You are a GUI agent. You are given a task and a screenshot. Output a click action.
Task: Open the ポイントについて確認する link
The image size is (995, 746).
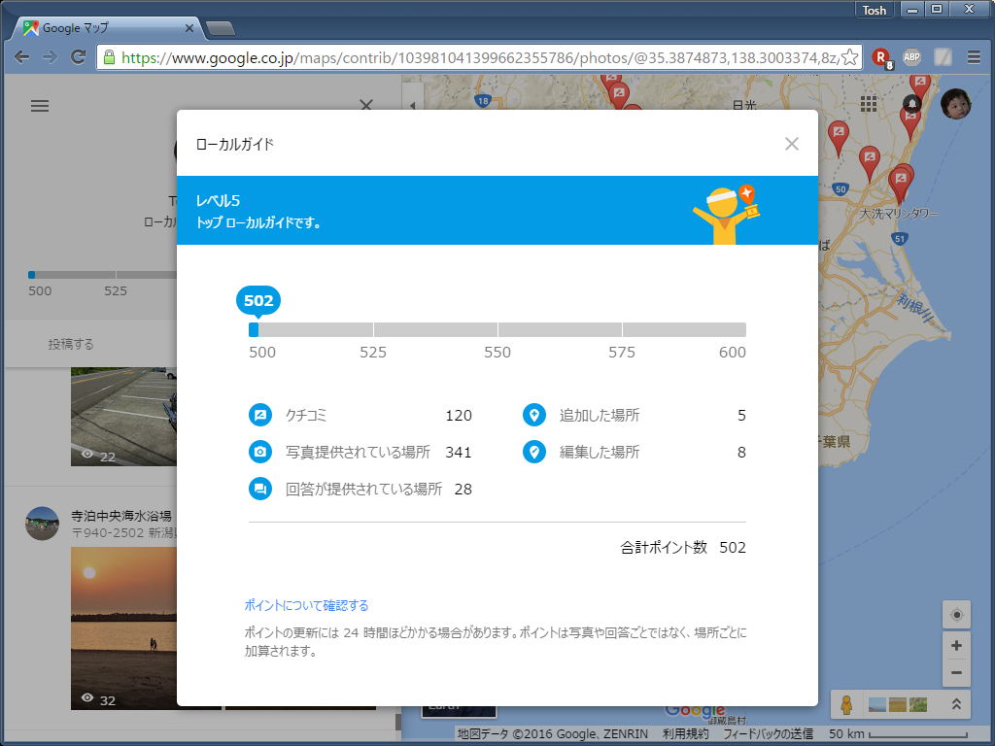click(306, 605)
